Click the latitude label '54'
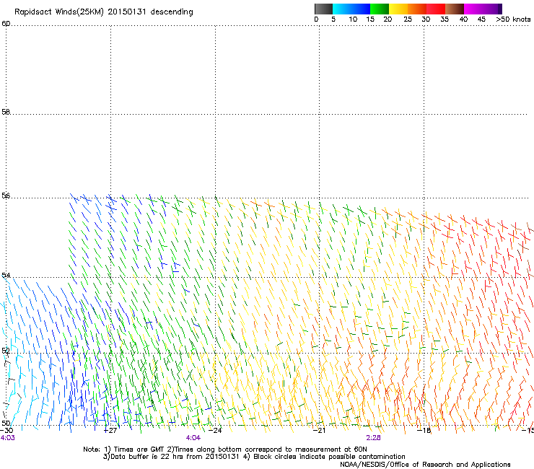The width and height of the screenshot is (534, 469). [6, 275]
